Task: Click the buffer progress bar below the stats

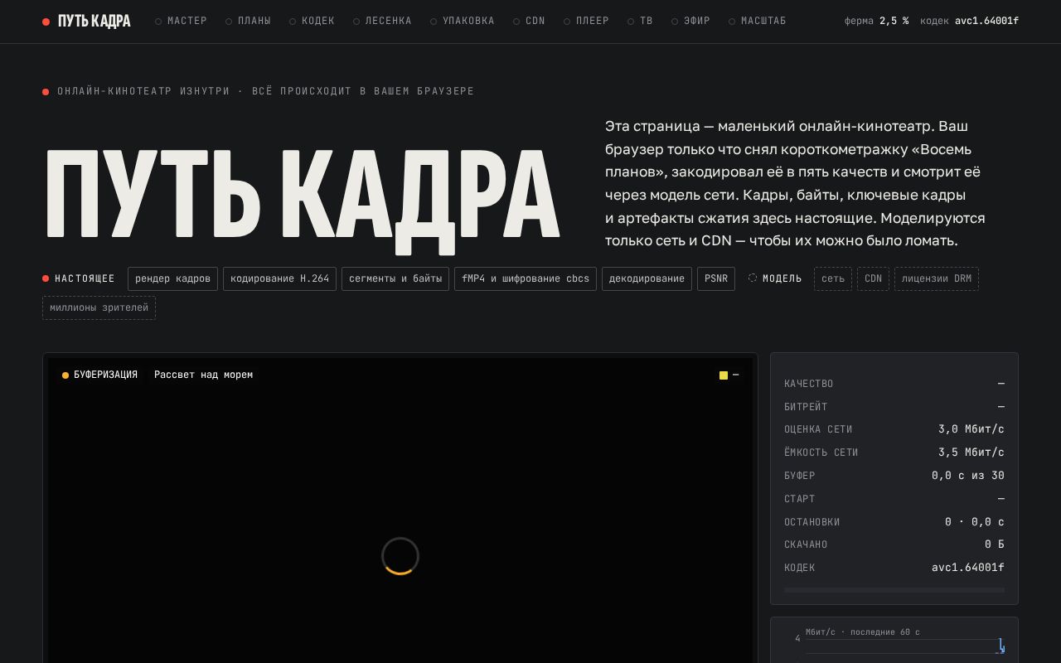Action: 894,590
